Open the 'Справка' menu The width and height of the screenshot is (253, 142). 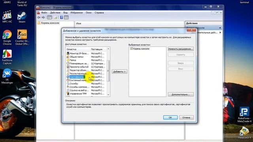(99, 13)
